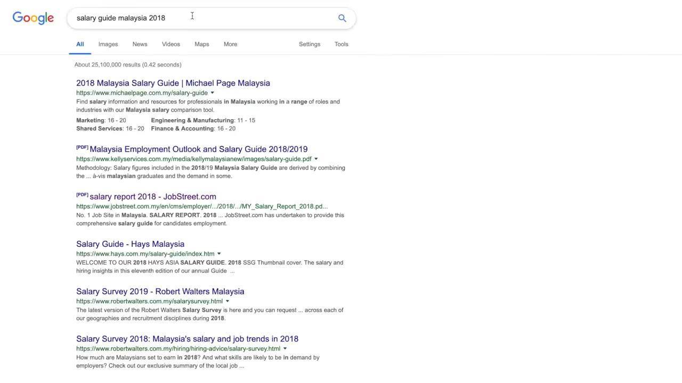Screen dimensions: 682x383
Task: Switch to the Images tab
Action: point(108,44)
